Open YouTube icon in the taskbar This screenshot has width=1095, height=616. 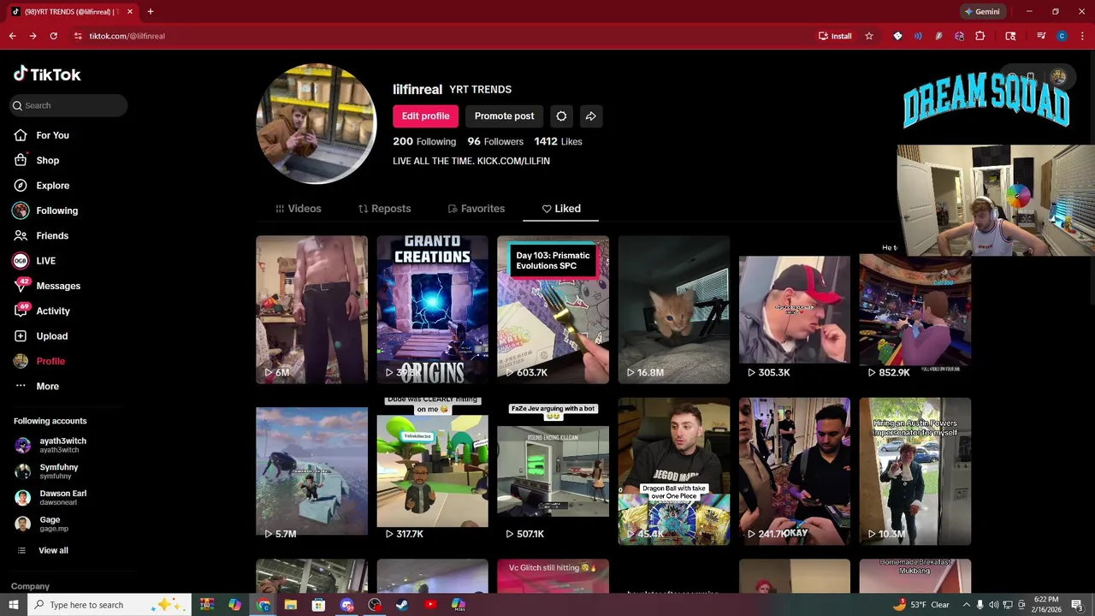430,605
